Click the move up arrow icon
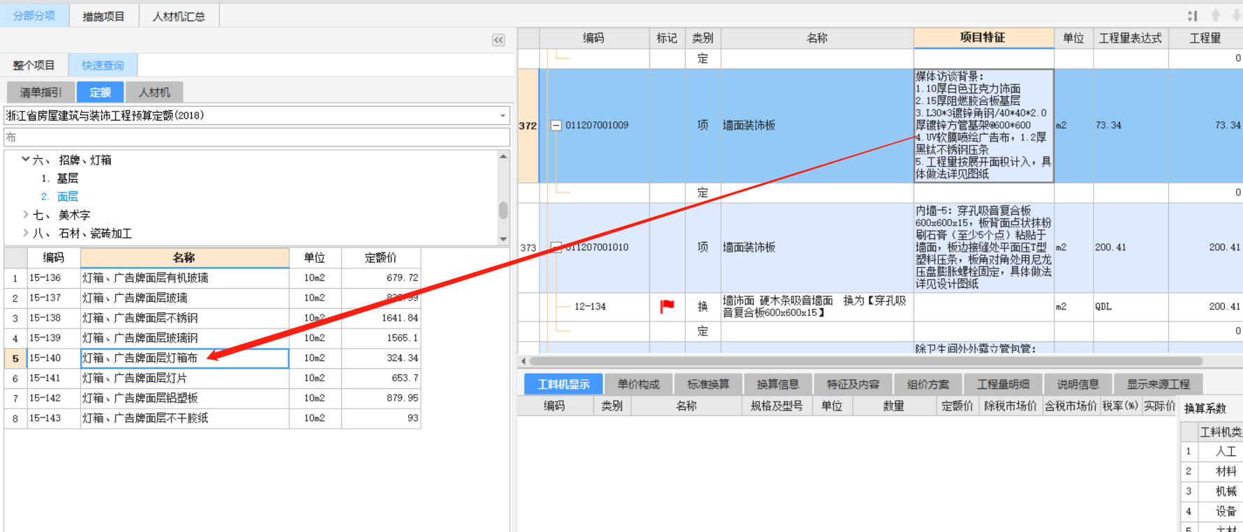The height and width of the screenshot is (532, 1243). [x=1215, y=15]
